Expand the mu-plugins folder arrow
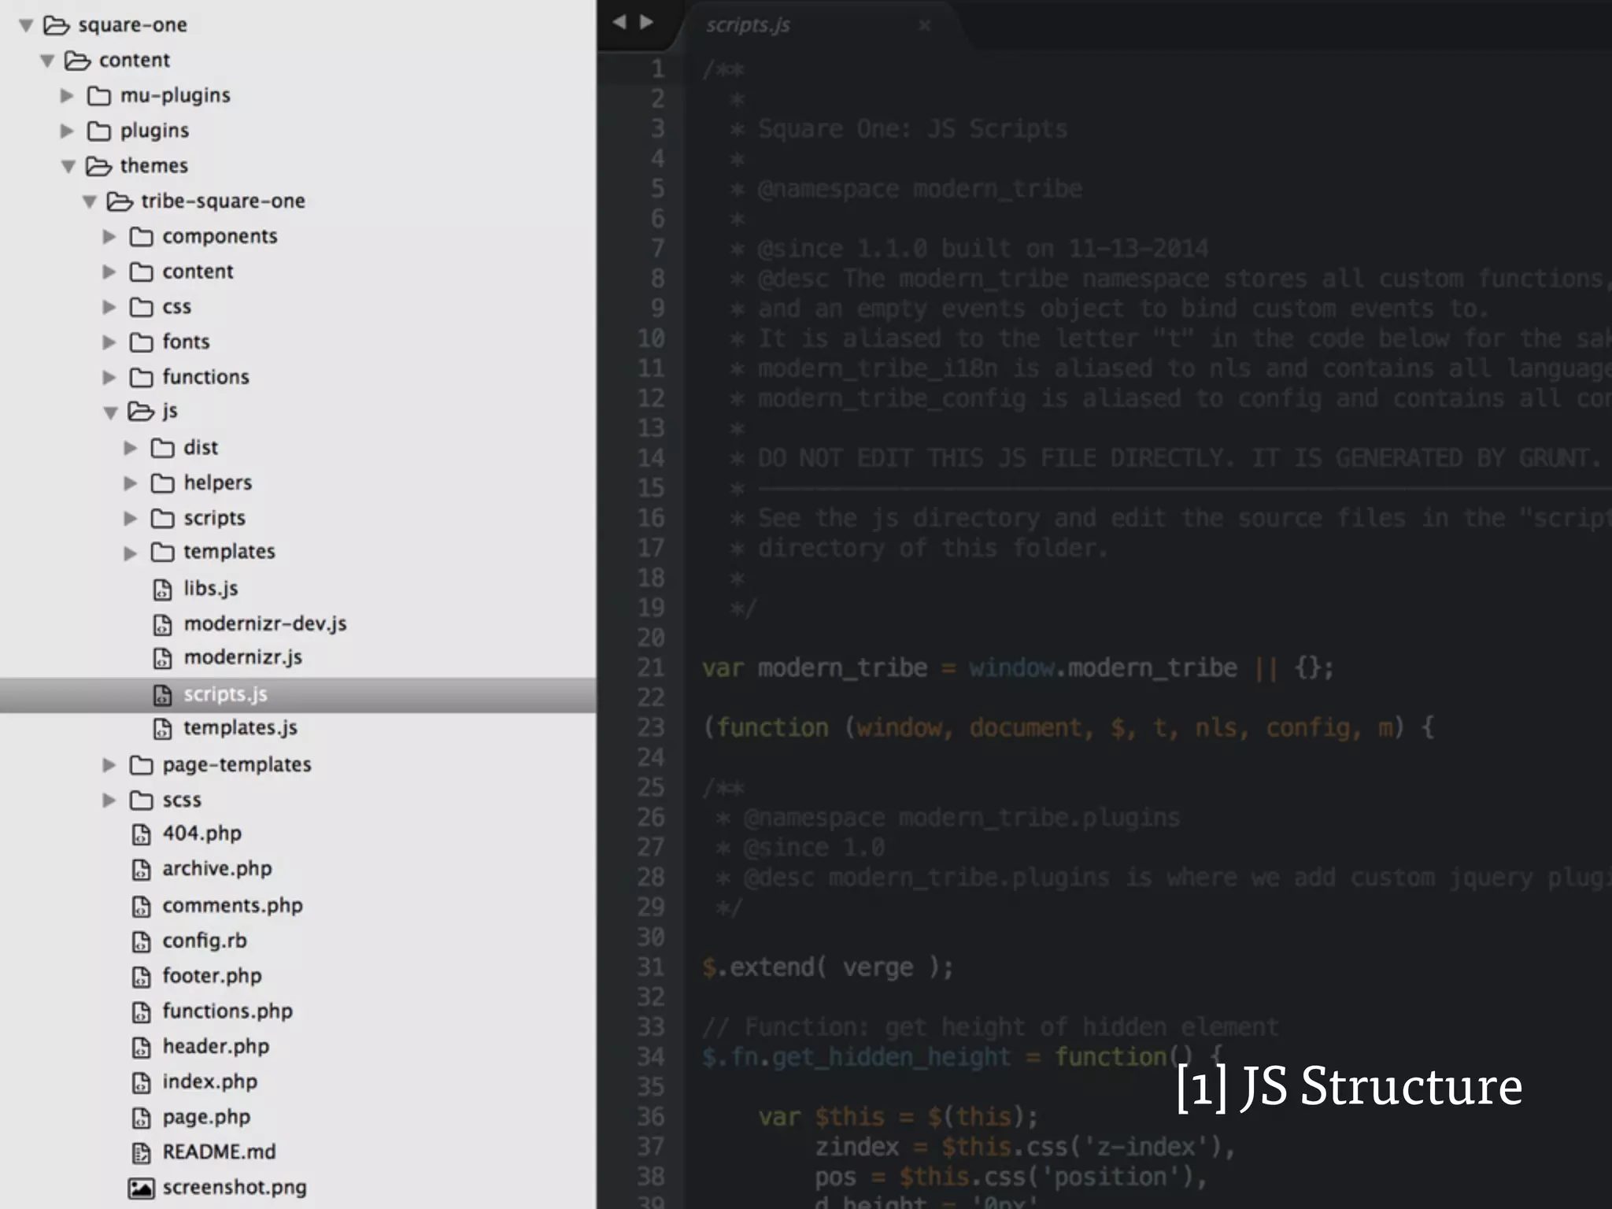The height and width of the screenshot is (1209, 1612). pos(68,96)
